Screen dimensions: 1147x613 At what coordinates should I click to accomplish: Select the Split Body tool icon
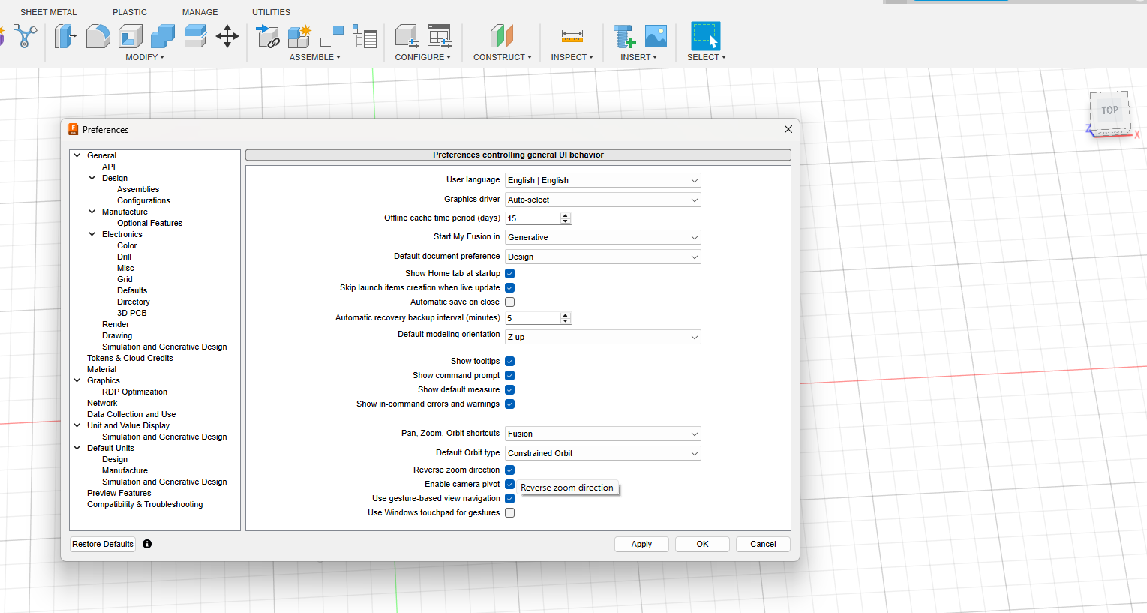click(x=195, y=36)
